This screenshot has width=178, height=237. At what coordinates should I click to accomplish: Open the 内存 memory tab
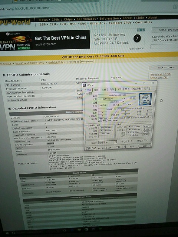(112, 89)
